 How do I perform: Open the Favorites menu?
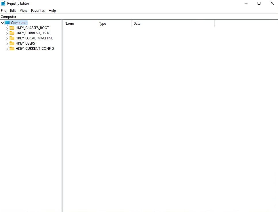click(38, 11)
